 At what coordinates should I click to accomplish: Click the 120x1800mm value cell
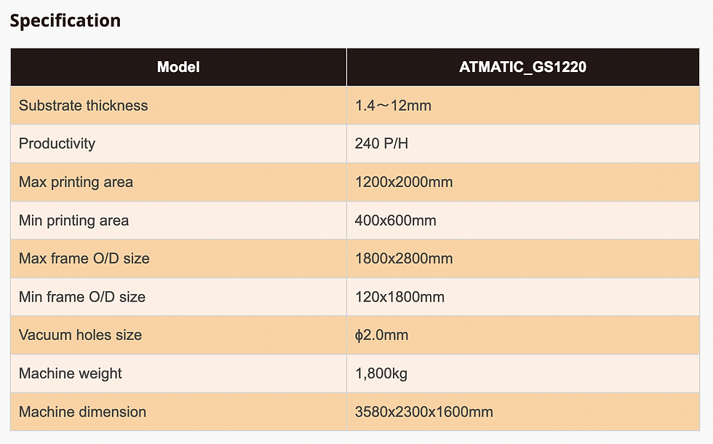click(x=399, y=297)
